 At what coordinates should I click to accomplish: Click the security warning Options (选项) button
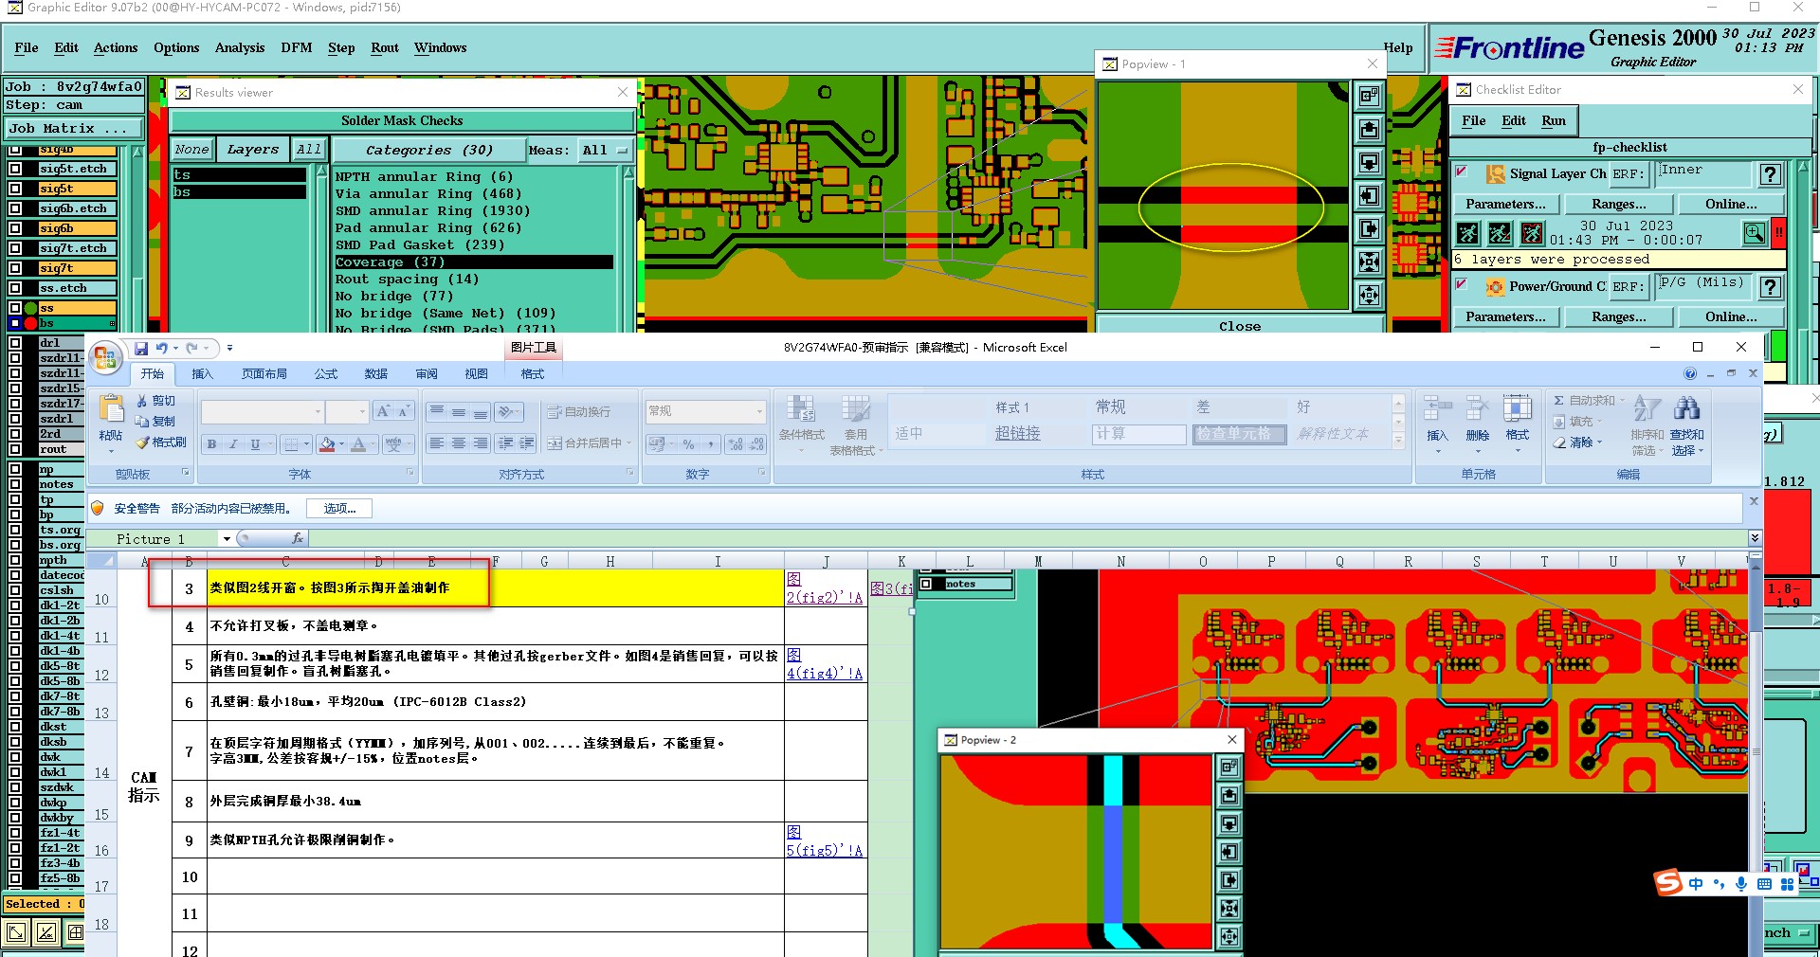coord(339,509)
